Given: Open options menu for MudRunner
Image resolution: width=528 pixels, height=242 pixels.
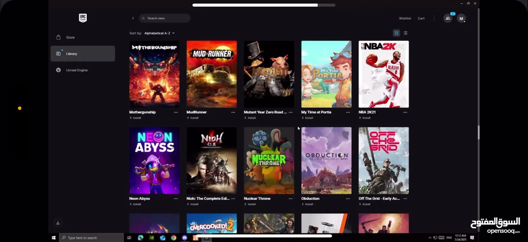Looking at the screenshot, I should [233, 112].
